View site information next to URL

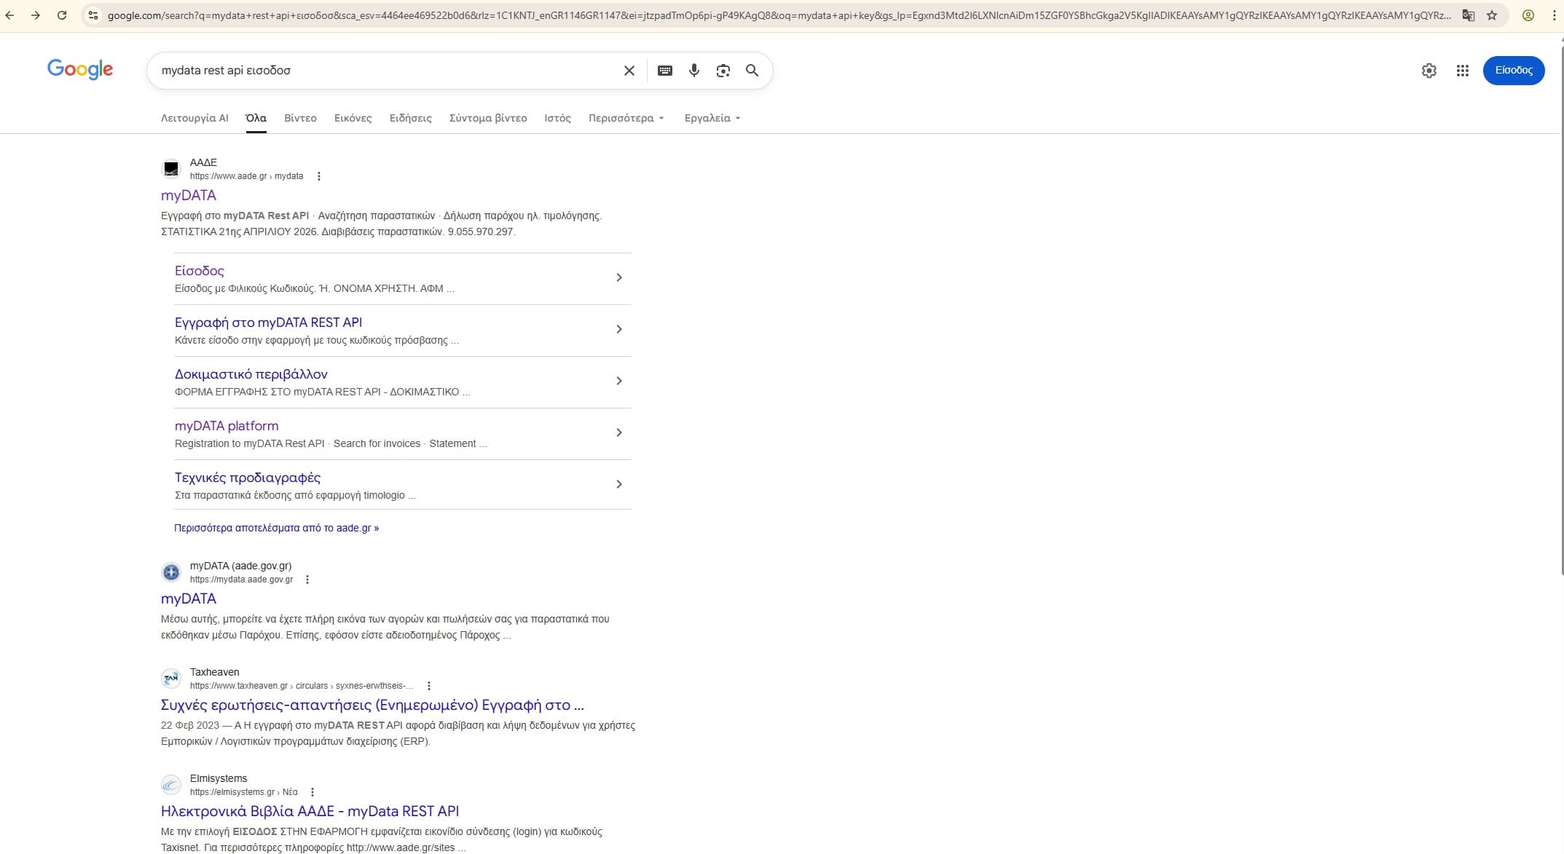click(93, 15)
